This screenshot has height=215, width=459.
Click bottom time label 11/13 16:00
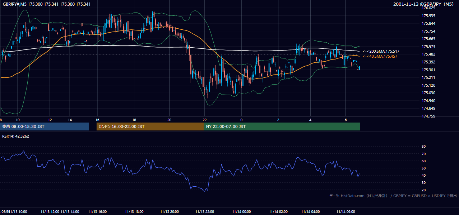click(x=97, y=212)
